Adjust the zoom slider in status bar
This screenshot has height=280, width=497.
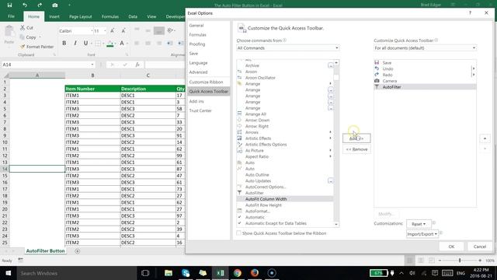coord(460,261)
